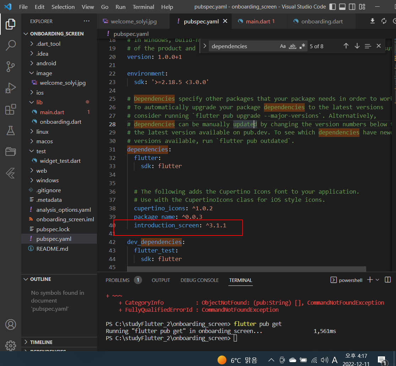Switch to the OUTPUT panel tab
The height and width of the screenshot is (366, 396).
click(x=161, y=280)
